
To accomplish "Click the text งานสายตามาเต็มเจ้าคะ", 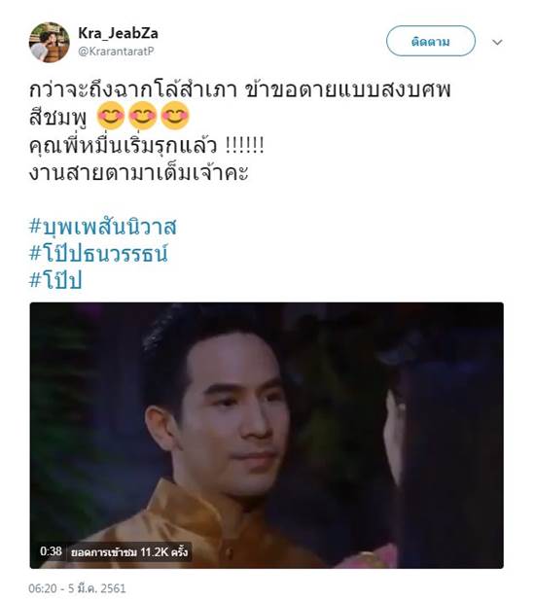I will [x=139, y=172].
